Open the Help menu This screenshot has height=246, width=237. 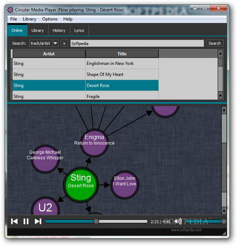click(68, 19)
